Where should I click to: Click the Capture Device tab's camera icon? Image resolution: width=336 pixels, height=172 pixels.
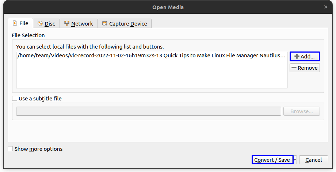105,24
